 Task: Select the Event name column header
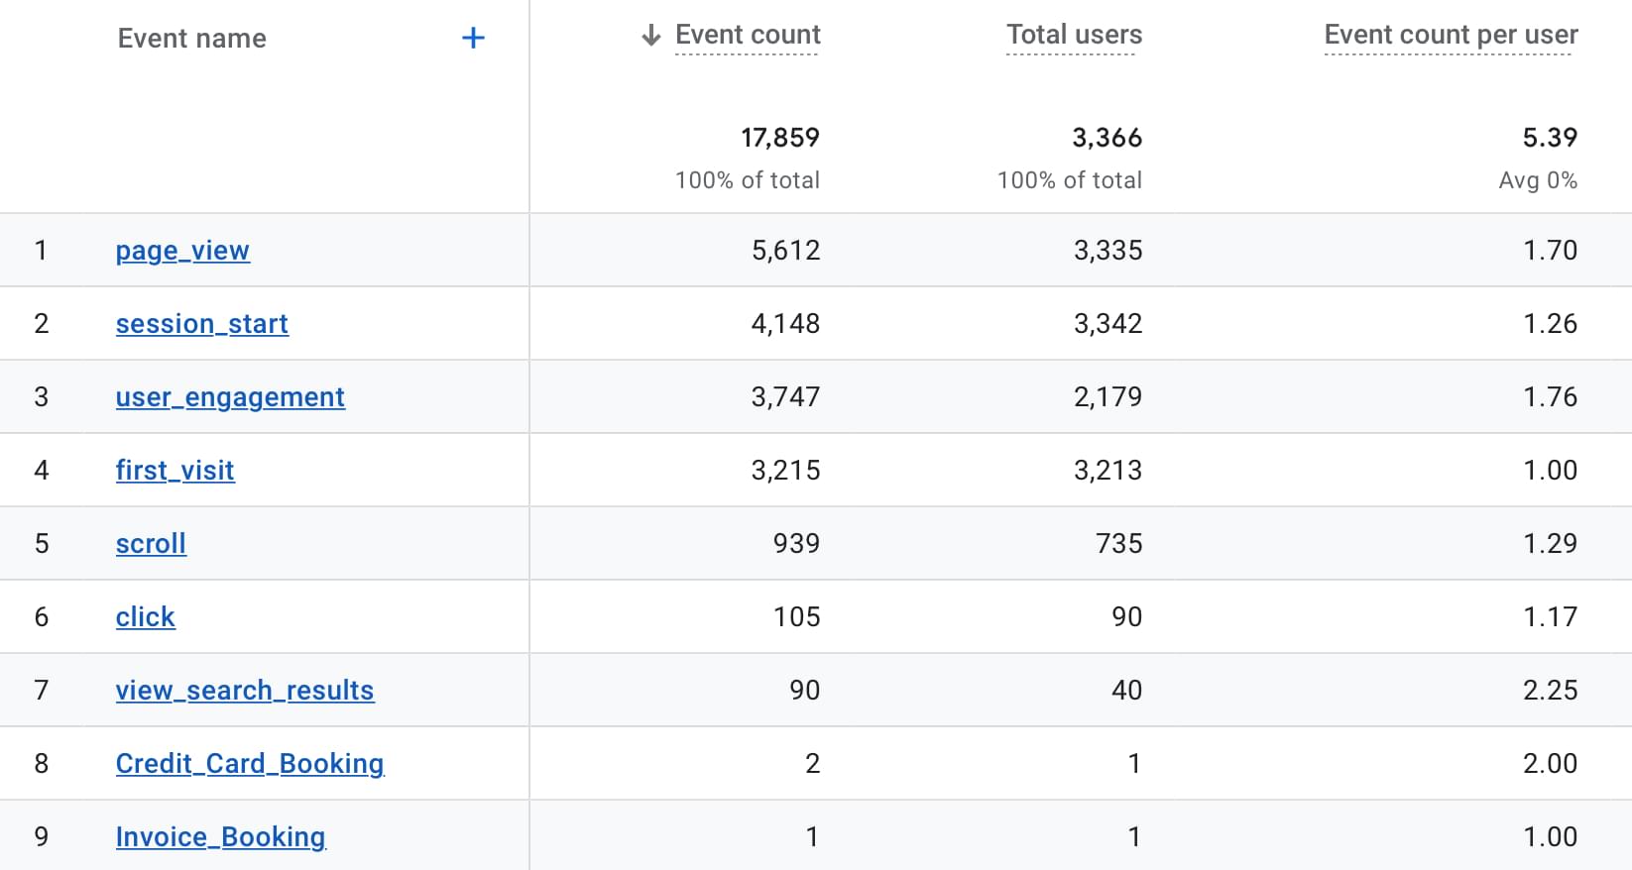[x=191, y=39]
